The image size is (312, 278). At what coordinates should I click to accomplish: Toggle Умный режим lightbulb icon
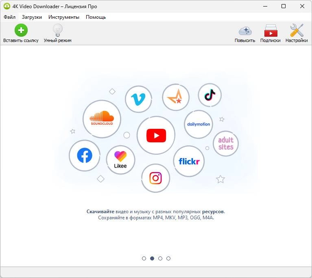[x=58, y=30]
